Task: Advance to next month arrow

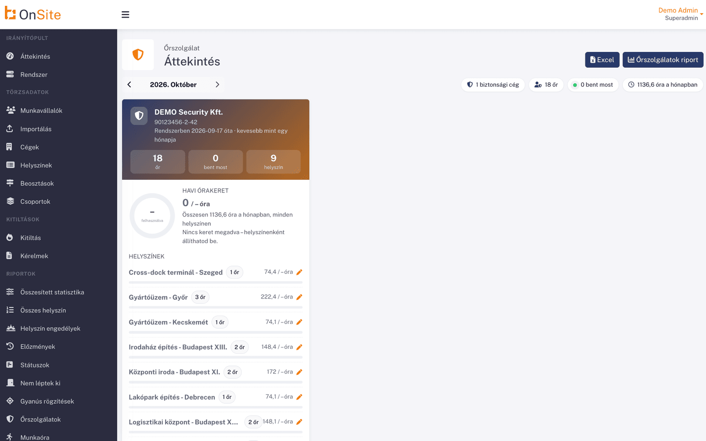Action: pos(217,85)
